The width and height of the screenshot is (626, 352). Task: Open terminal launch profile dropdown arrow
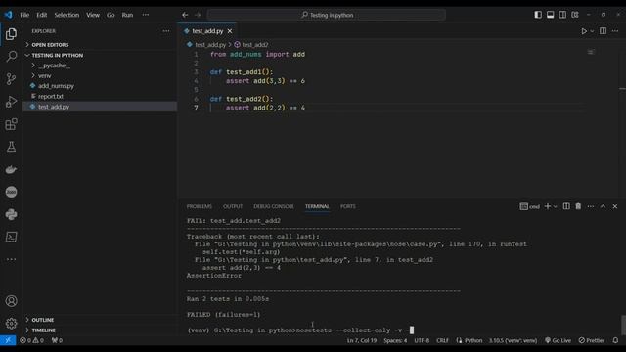(555, 206)
